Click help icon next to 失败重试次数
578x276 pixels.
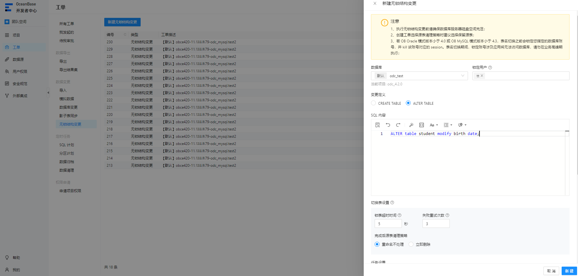[447, 215]
